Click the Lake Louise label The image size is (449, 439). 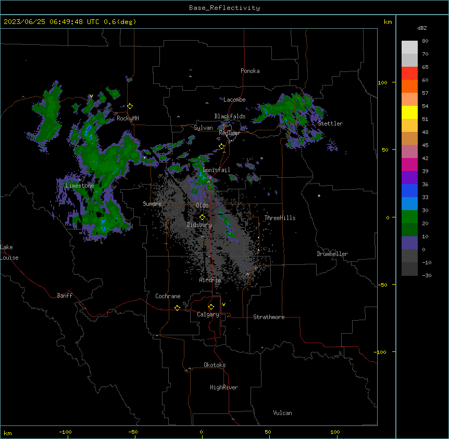[x=9, y=252]
